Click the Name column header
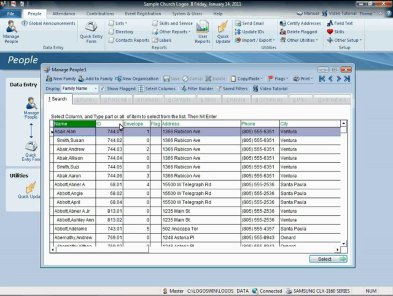The width and height of the screenshot is (393, 296). pos(75,124)
